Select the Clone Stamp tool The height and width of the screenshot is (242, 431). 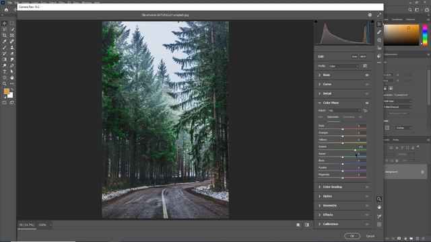point(12,48)
